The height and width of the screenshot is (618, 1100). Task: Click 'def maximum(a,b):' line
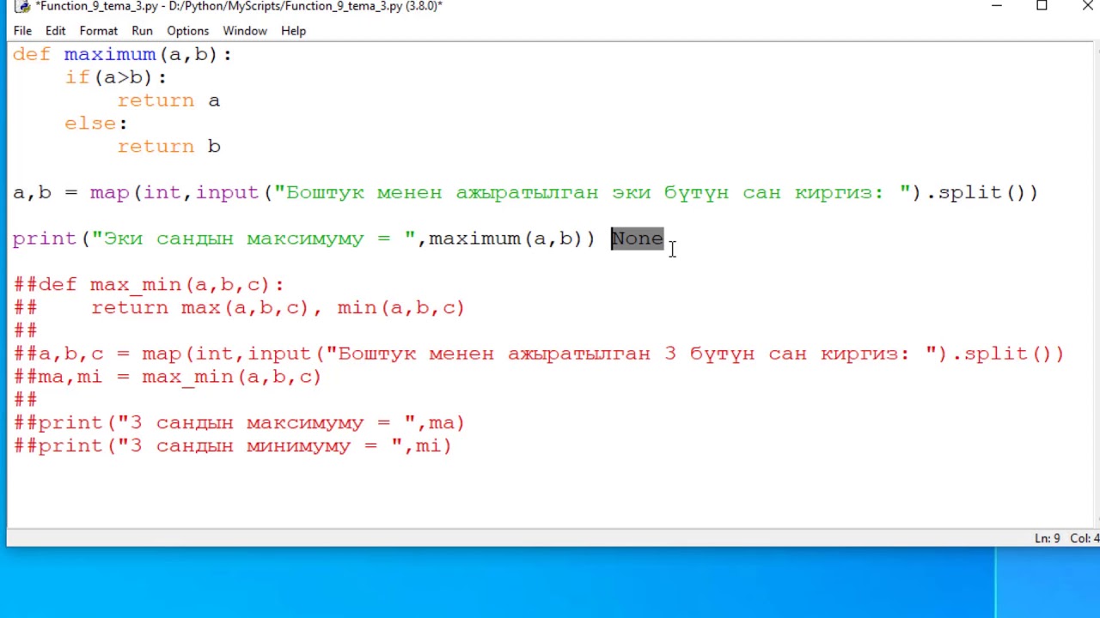click(x=122, y=55)
